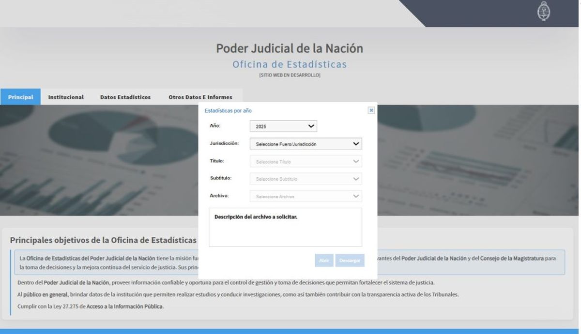The image size is (581, 334).
Task: Click the SITIO WEB EN DESARROLLO notice
Action: point(290,75)
